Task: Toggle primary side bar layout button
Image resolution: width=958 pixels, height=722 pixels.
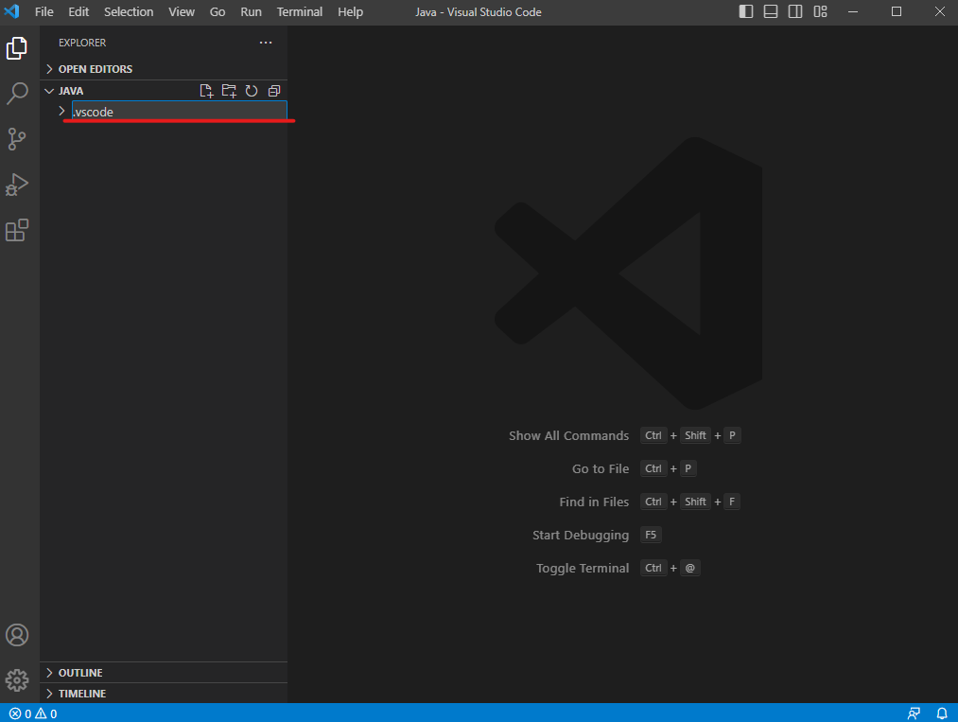Action: coord(746,11)
